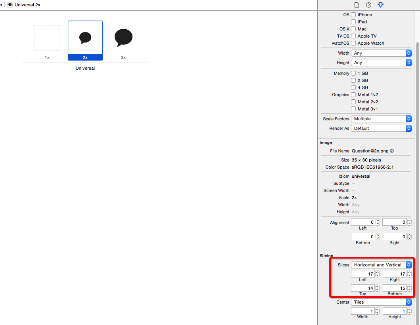The image size is (420, 325).
Task: Click the Alignment Right stepper arrows
Action: 410,237
